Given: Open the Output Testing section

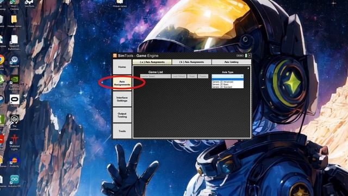Looking at the screenshot, I should (122, 115).
